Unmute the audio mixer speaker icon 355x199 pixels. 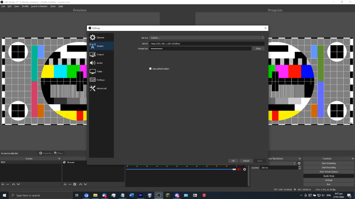(239, 169)
